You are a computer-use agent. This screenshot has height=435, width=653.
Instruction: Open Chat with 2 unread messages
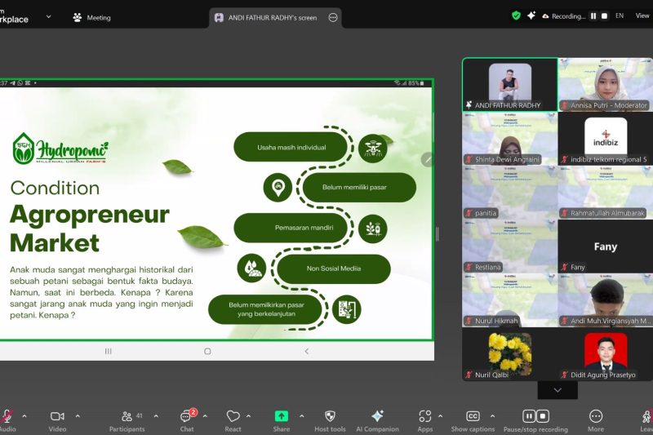187,420
